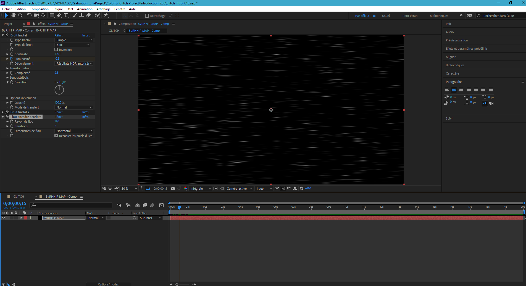Toggle Bruit fractal effect fx switch
Screen dimensions: 526x286
(x=7, y=35)
